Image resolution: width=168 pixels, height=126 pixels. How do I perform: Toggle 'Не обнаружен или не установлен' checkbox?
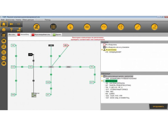(104, 47)
